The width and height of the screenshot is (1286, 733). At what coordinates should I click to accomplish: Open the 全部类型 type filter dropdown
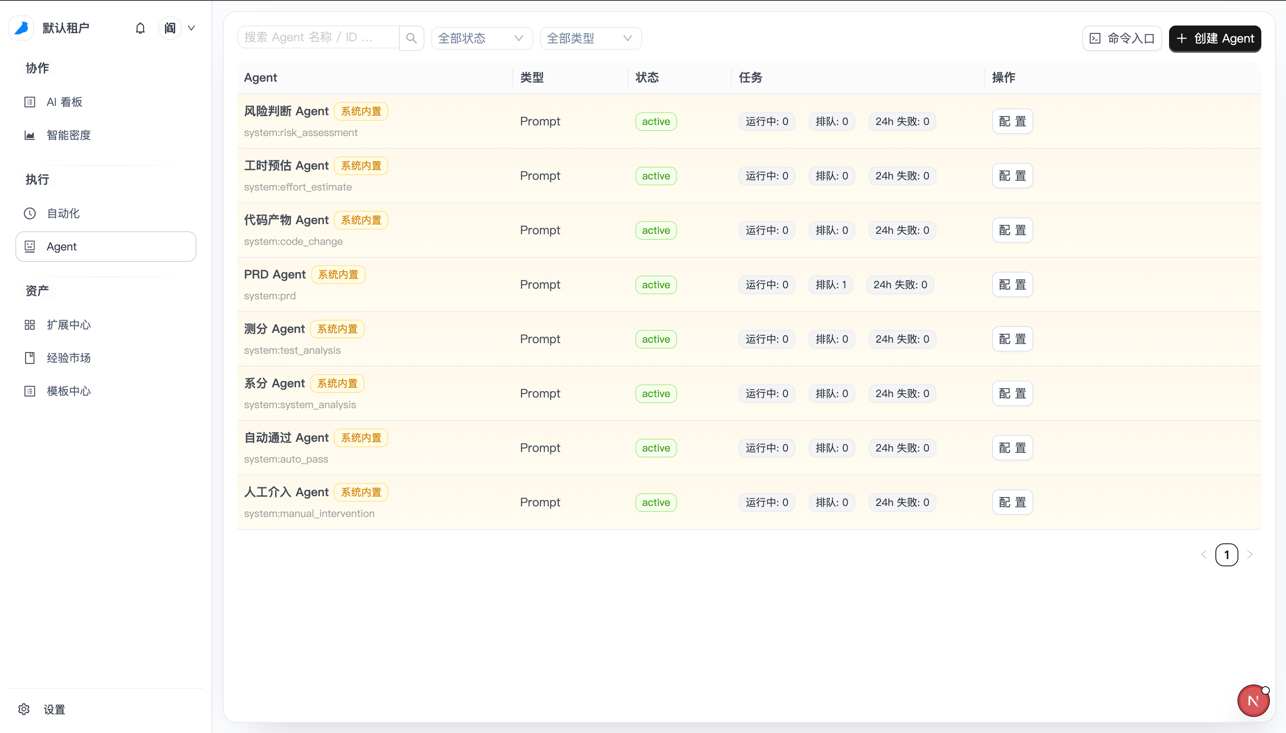point(590,38)
